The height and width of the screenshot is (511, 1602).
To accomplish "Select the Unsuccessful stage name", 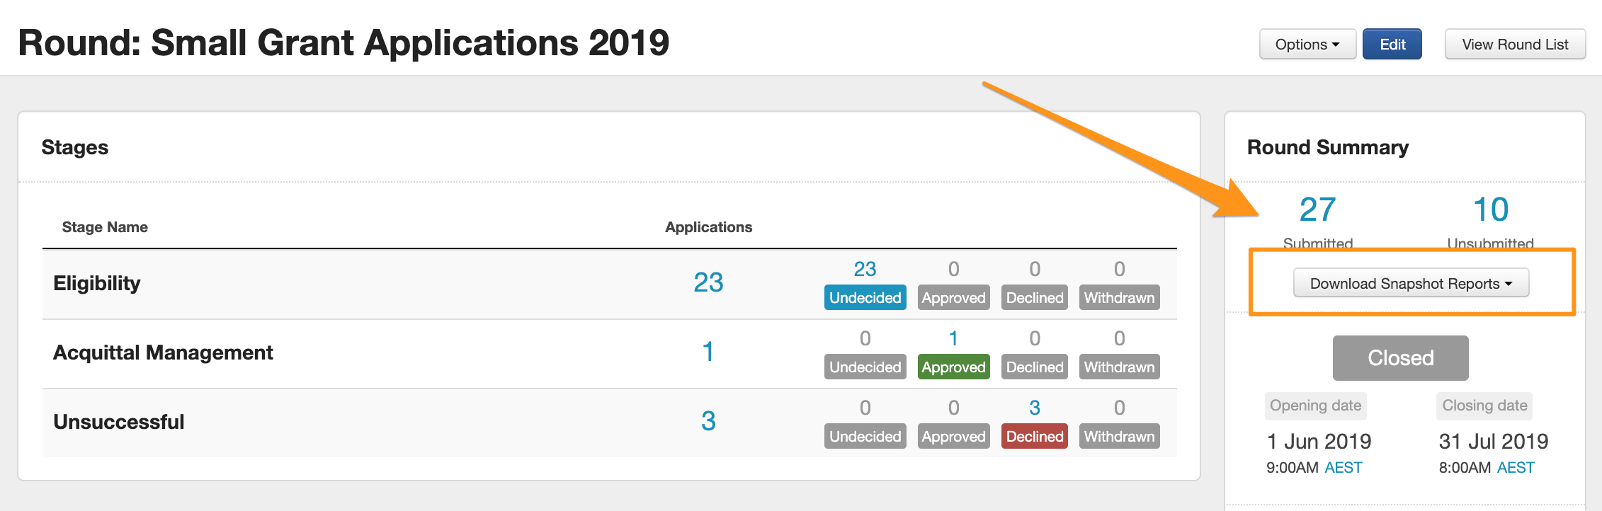I will [x=119, y=422].
